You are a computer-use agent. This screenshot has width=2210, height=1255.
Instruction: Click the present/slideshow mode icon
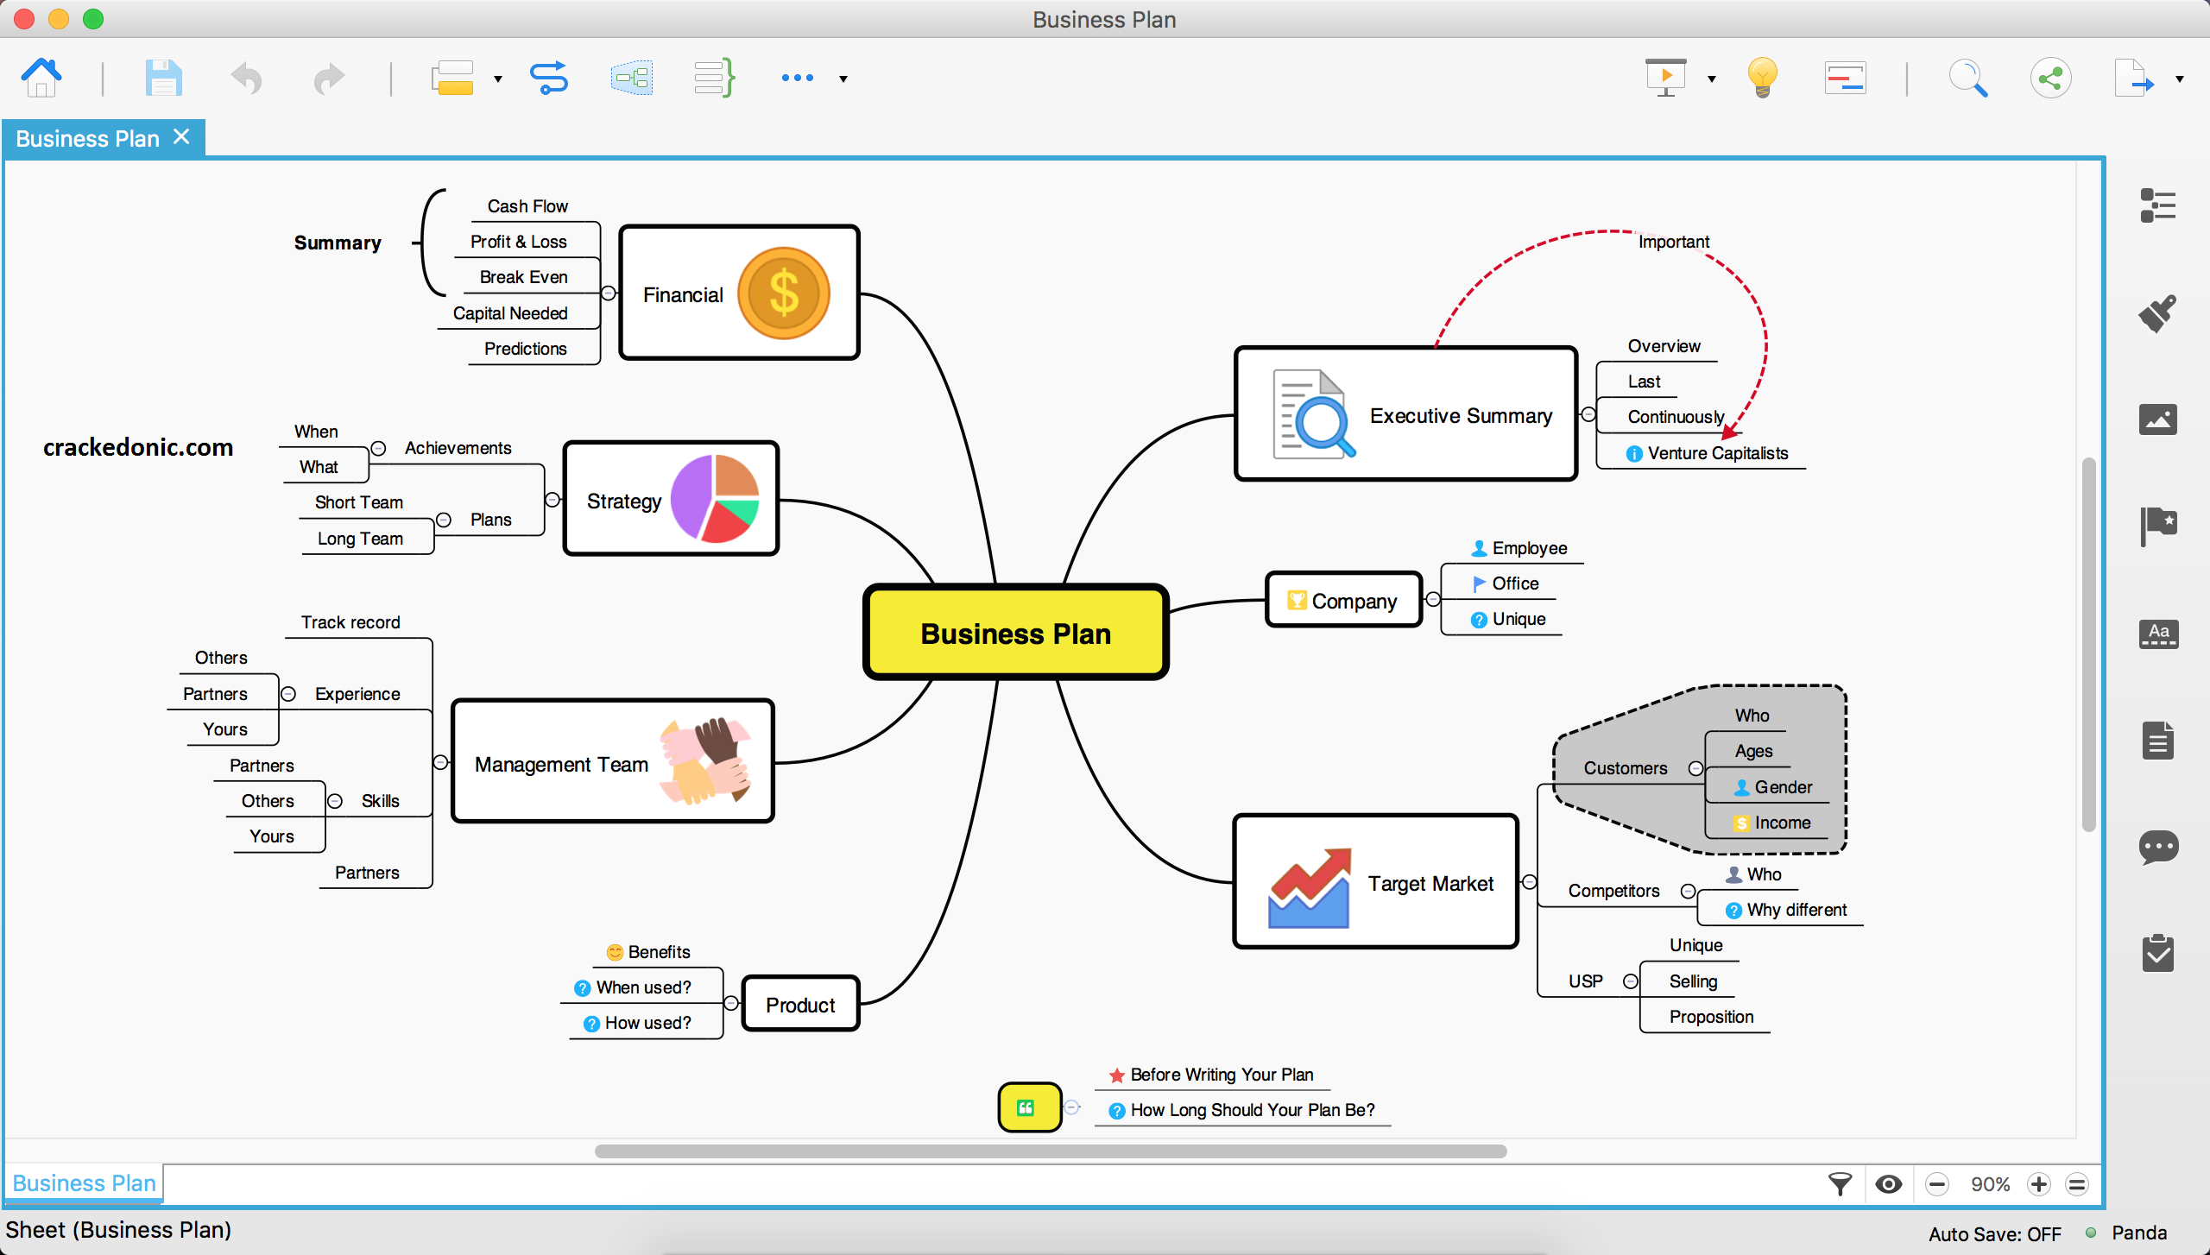pyautogui.click(x=1667, y=78)
